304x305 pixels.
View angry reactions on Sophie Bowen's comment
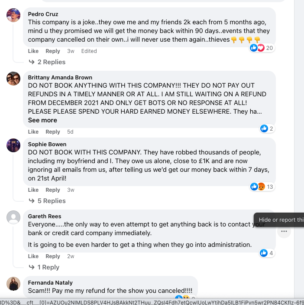click(262, 187)
